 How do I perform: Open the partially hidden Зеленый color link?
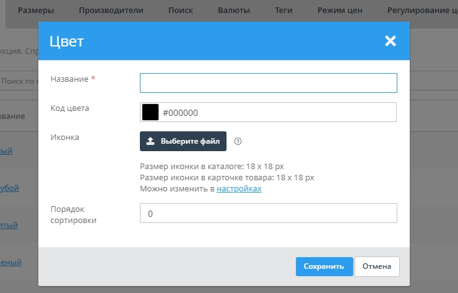point(11,263)
